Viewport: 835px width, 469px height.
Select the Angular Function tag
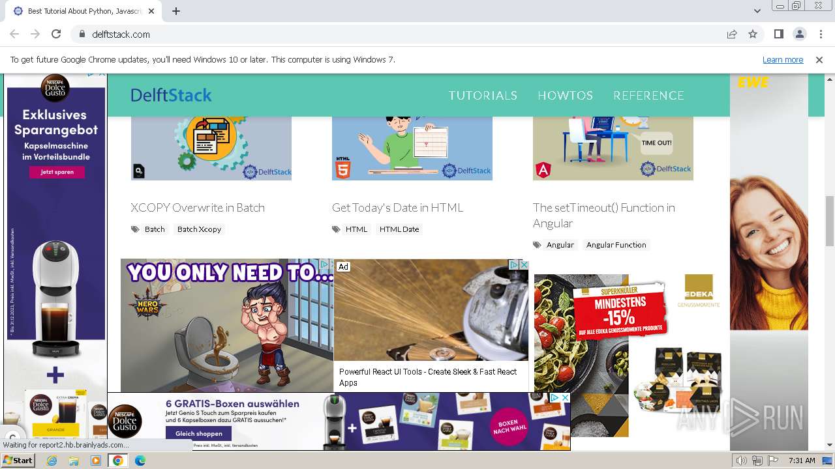click(616, 245)
